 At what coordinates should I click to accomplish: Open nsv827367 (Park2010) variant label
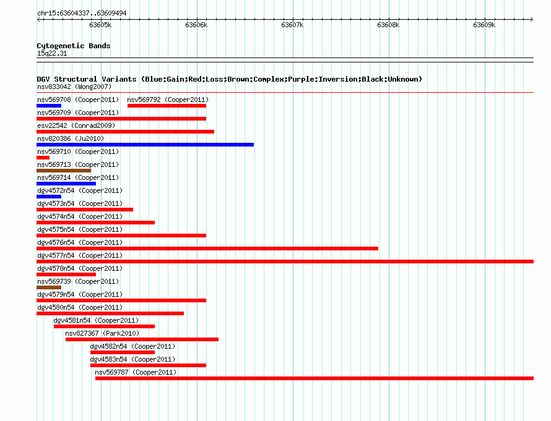102,333
